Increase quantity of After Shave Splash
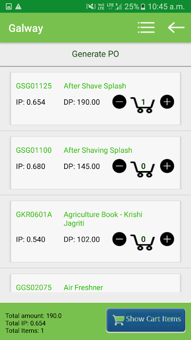Image resolution: width=191 pixels, height=340 pixels. point(167,101)
